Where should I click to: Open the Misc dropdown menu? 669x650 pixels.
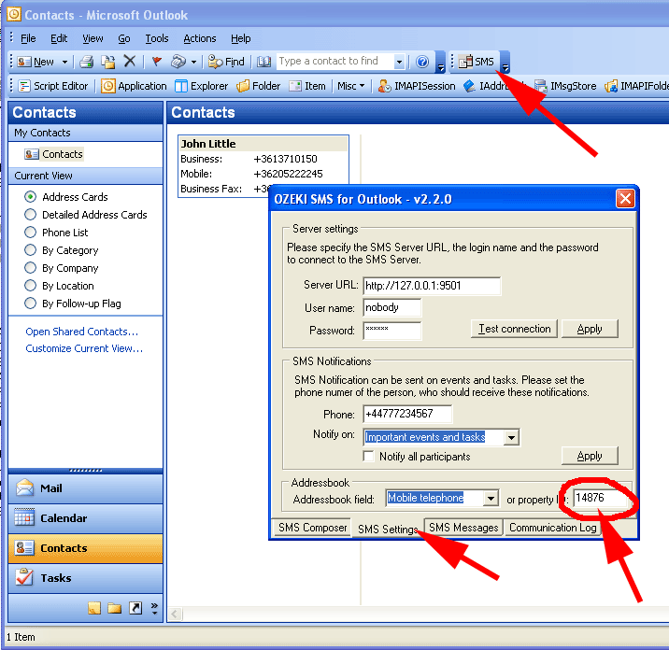point(351,86)
